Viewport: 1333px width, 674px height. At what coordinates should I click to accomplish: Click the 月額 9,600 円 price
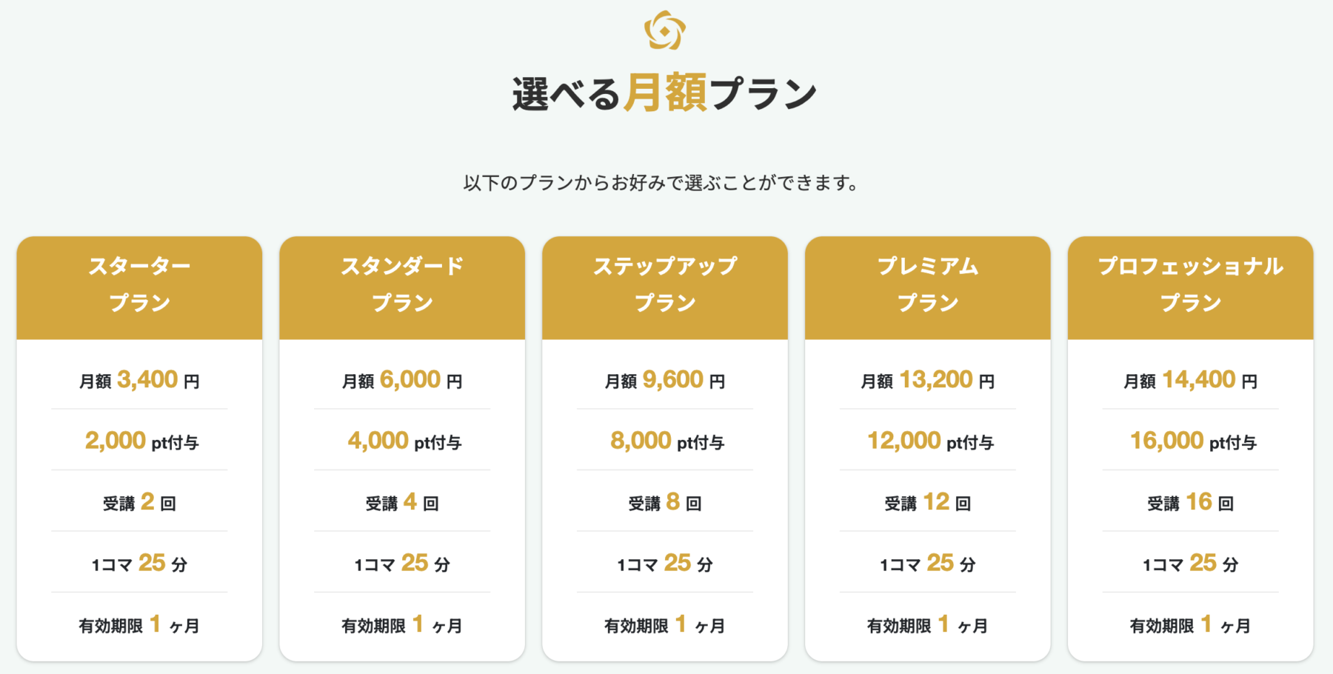coord(665,380)
